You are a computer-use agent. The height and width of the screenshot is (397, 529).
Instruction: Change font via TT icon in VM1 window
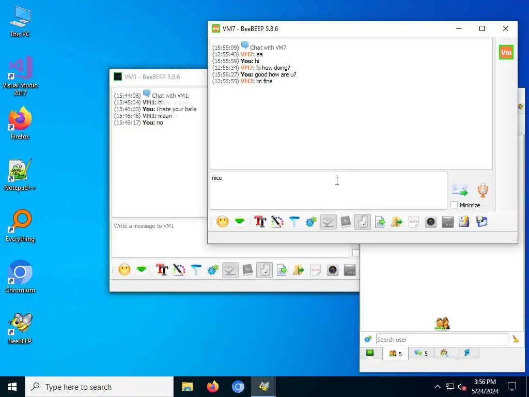click(x=162, y=270)
